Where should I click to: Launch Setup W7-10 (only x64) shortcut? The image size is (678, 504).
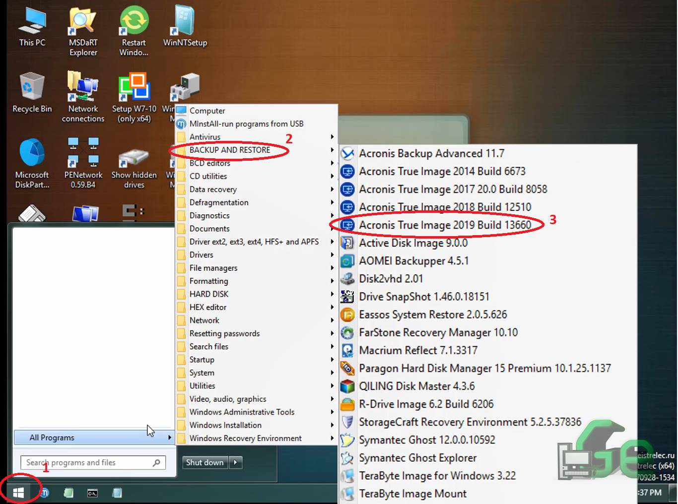click(x=134, y=97)
